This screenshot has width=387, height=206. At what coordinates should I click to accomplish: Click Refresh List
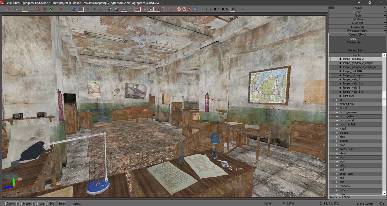[355, 50]
